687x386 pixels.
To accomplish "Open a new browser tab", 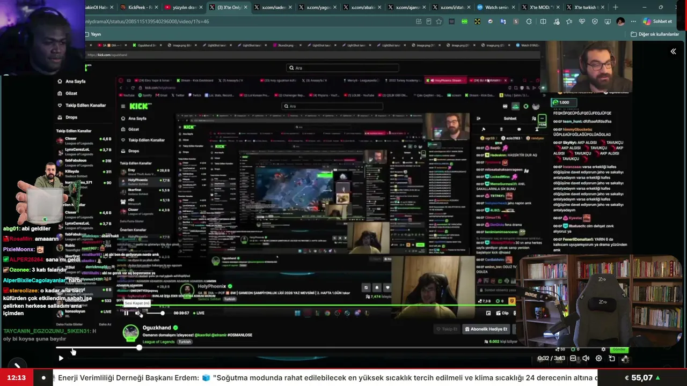I will coord(616,8).
